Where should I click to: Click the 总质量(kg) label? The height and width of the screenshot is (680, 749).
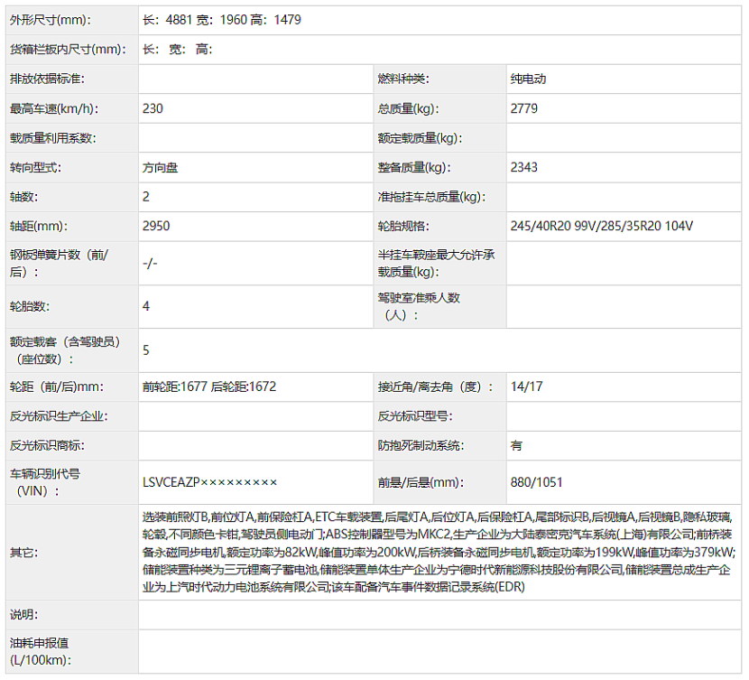[x=408, y=108]
